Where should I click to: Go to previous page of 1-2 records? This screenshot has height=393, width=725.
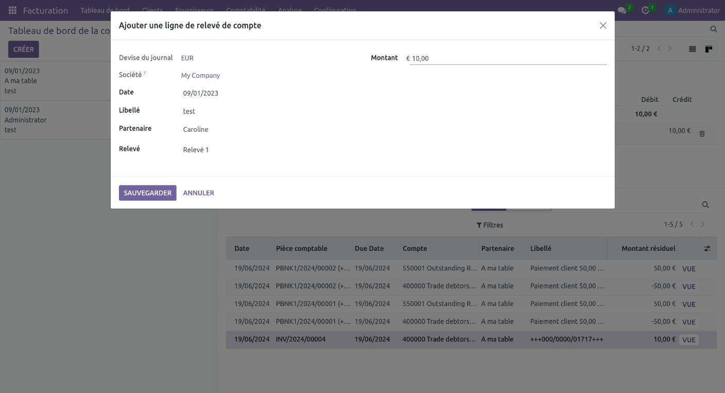(659, 48)
